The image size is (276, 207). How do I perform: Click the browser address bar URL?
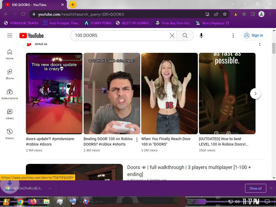pyautogui.click(x=81, y=14)
